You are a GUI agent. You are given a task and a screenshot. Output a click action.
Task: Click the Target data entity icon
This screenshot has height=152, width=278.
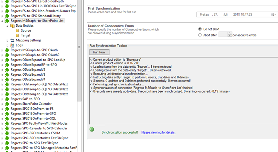(x=17, y=35)
